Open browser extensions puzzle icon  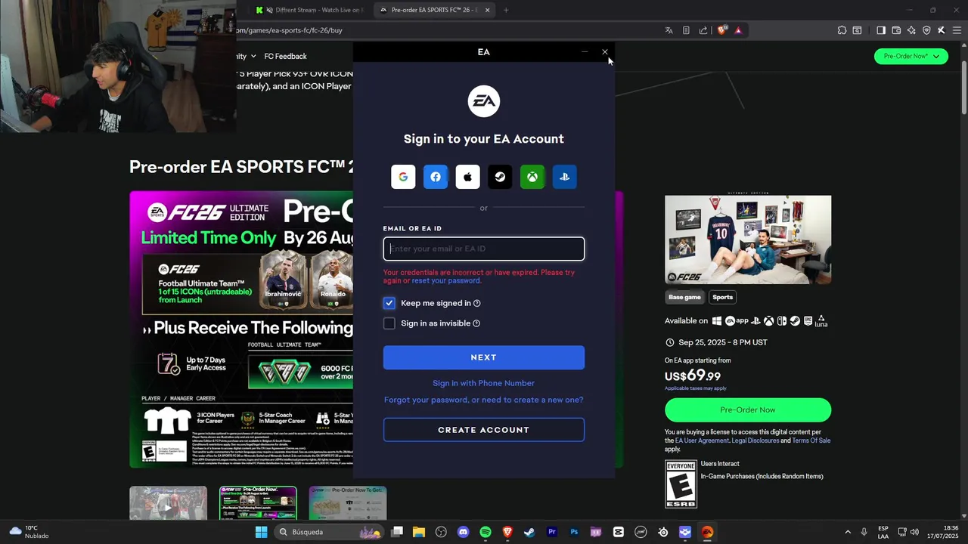(842, 30)
